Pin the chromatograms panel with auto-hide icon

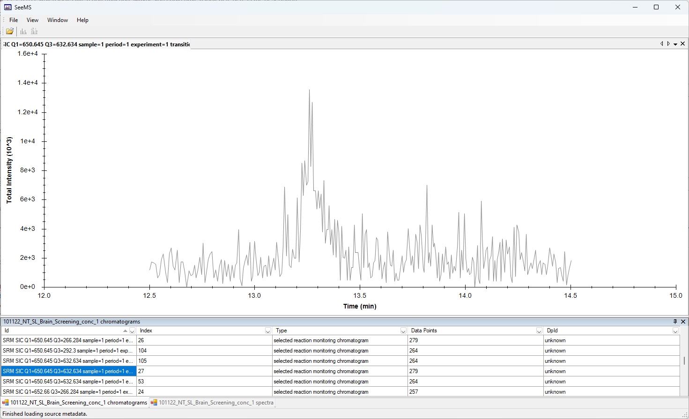click(x=675, y=322)
